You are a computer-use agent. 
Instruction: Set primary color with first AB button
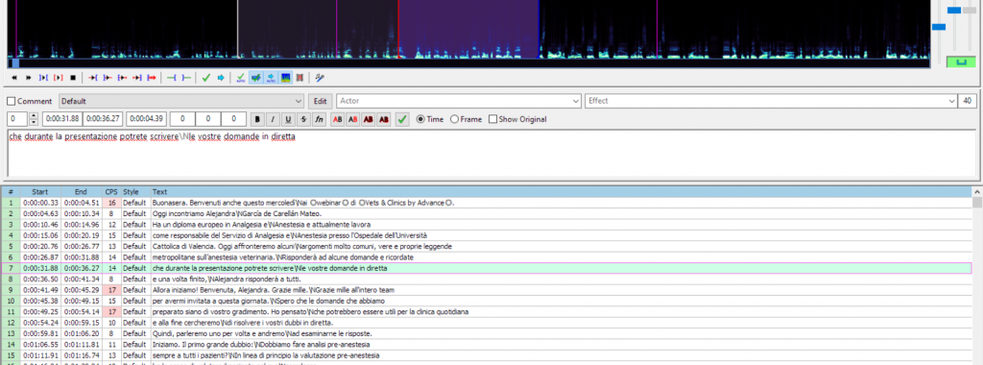tap(338, 119)
